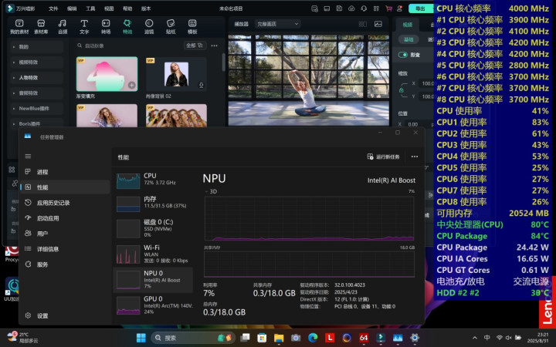Viewport: 556px width, 347px height.
Task: Click the 音频 (Audio) toolbar icon
Action: click(x=63, y=27)
